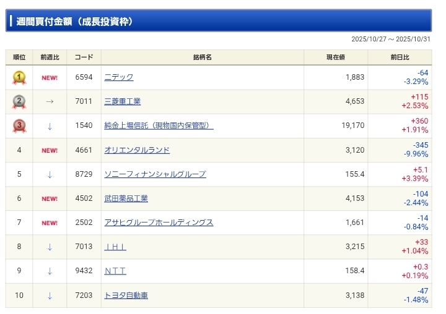The image size is (446, 314).
Task: Open オリエンタルランド stock details
Action: pyautogui.click(x=137, y=150)
